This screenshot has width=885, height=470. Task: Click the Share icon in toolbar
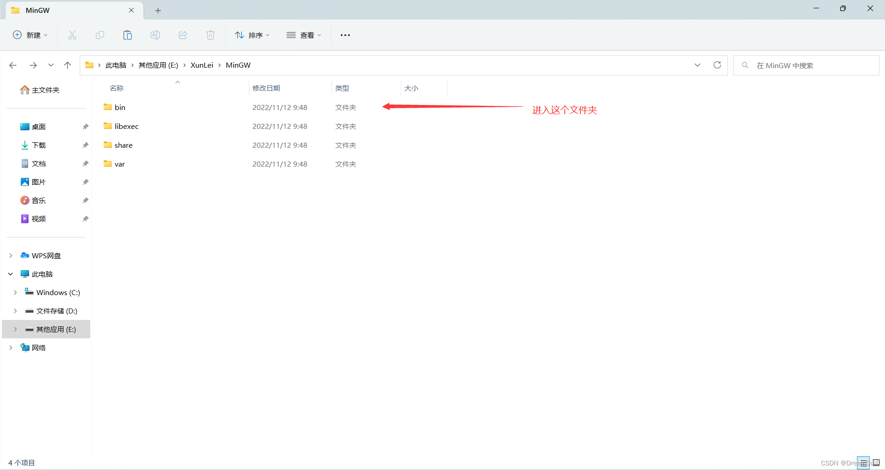tap(183, 35)
